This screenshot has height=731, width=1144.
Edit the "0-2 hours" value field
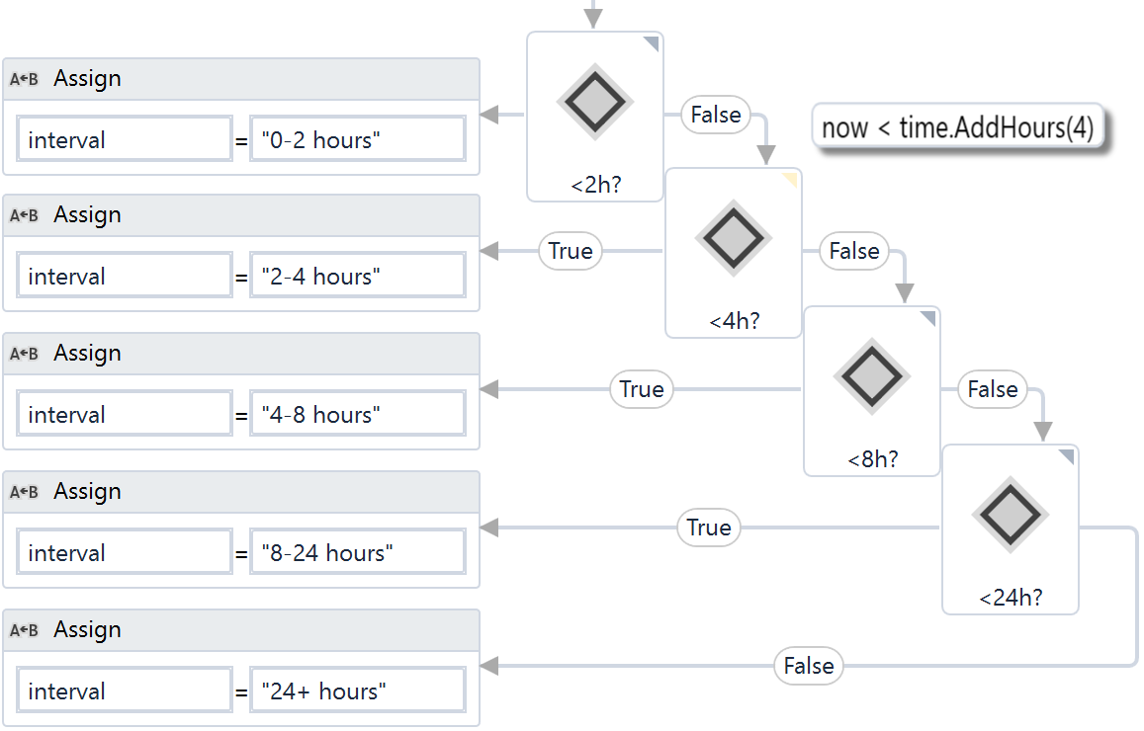[357, 140]
